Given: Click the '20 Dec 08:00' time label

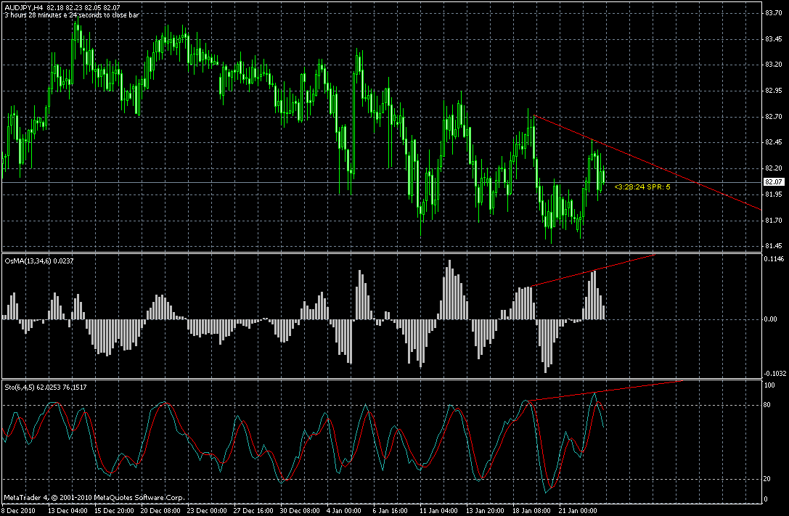Looking at the screenshot, I should [x=160, y=511].
